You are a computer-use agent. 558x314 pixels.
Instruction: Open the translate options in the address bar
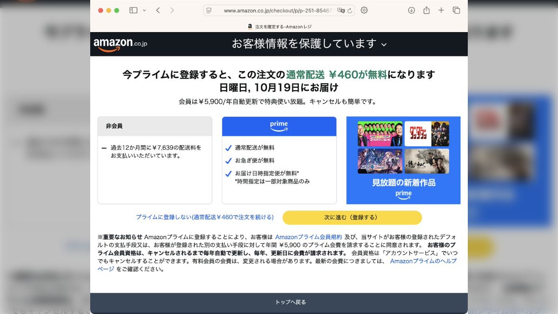[x=342, y=10]
